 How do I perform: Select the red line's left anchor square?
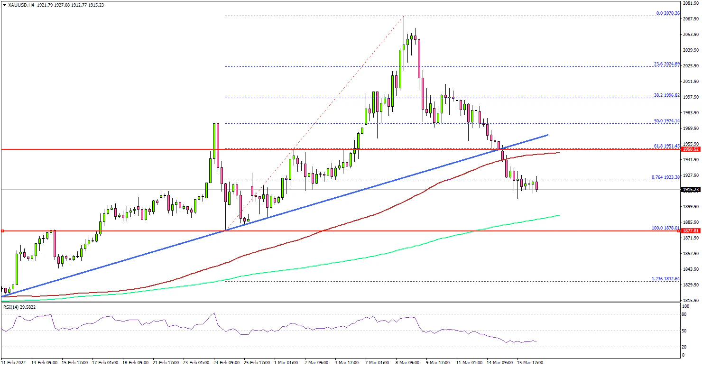click(x=2, y=231)
